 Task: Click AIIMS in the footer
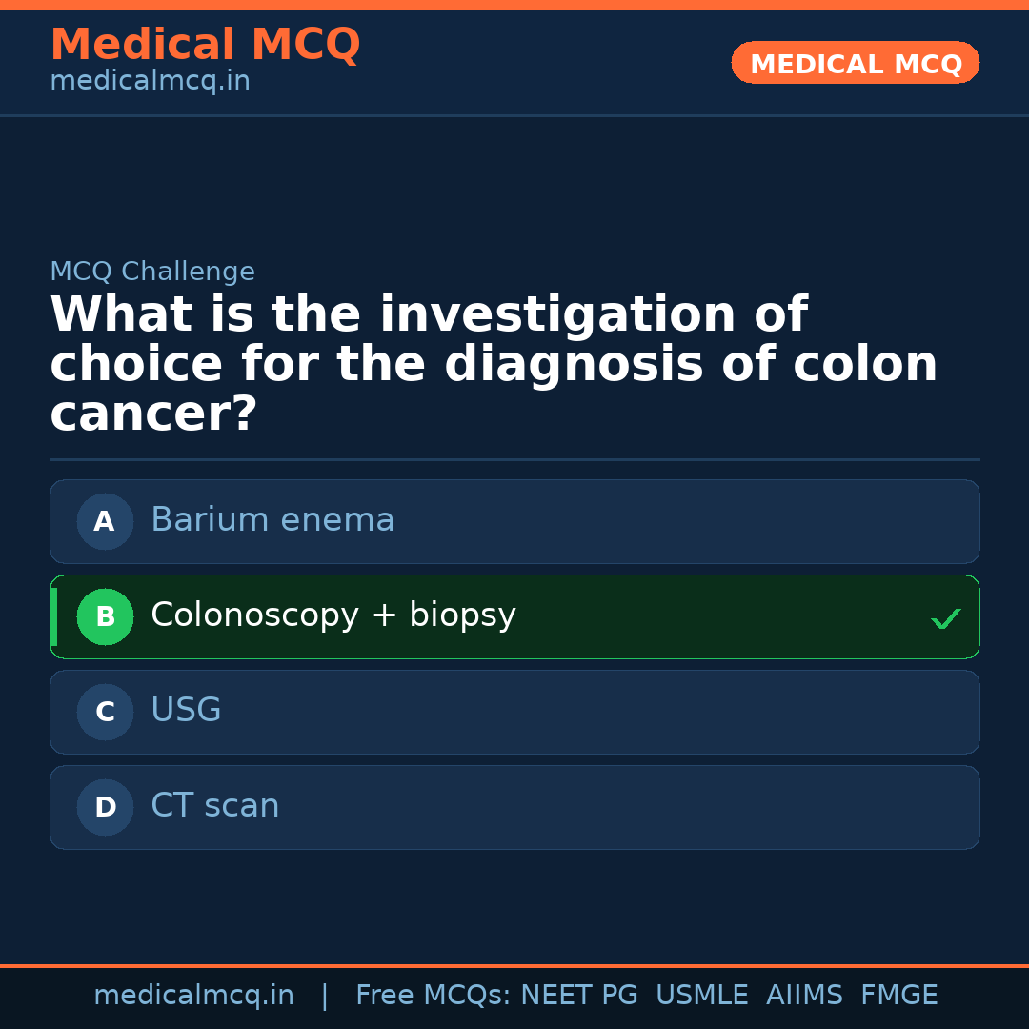click(x=804, y=996)
